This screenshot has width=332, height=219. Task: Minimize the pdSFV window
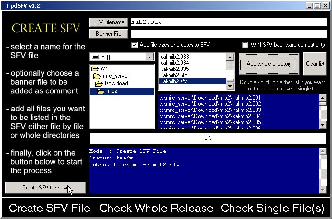pyautogui.click(x=309, y=6)
